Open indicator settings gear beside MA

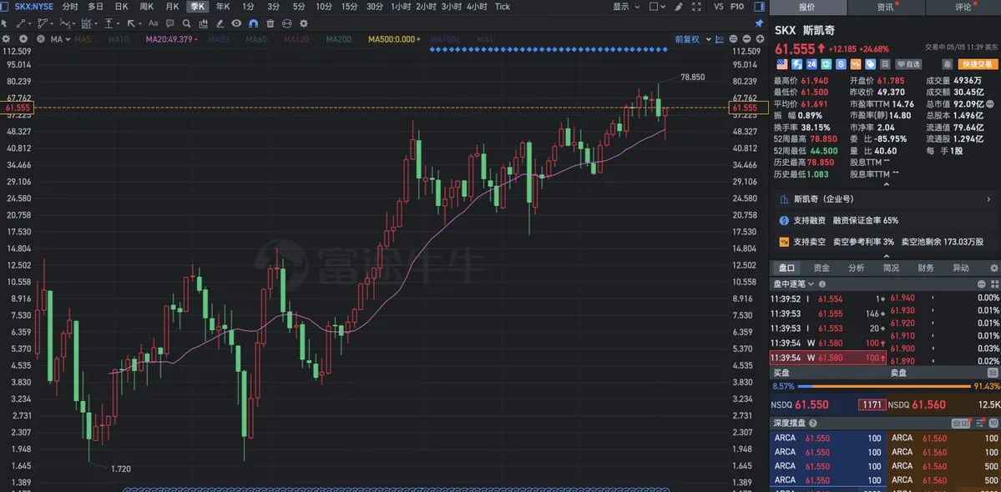[x=7, y=39]
